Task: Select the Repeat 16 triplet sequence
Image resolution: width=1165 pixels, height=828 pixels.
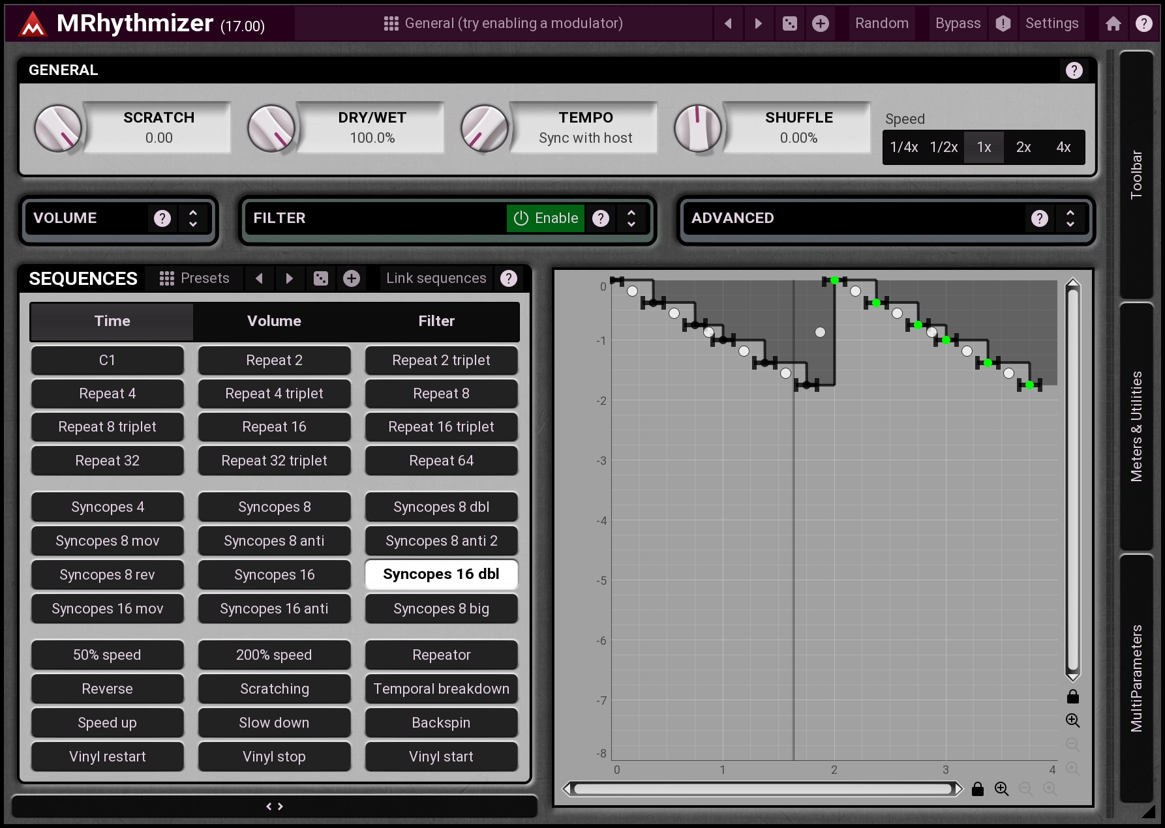Action: (x=441, y=427)
